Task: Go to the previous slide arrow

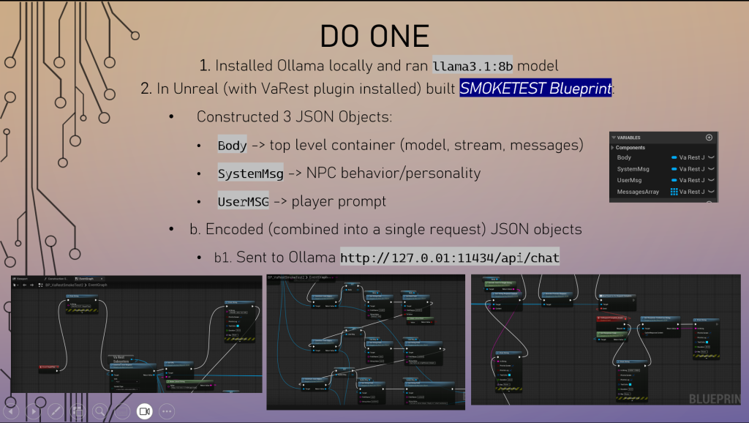Action: tap(12, 411)
